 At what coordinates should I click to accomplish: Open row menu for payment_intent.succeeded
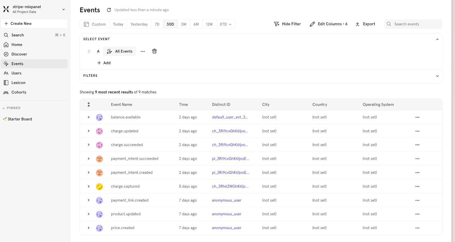point(417,159)
